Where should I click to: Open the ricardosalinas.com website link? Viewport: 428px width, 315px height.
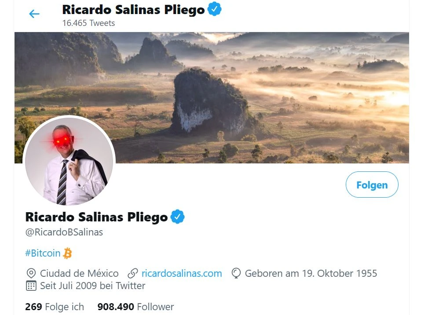tap(182, 273)
